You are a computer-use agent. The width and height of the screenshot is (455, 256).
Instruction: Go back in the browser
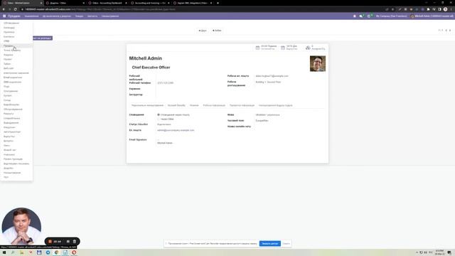[4, 9]
